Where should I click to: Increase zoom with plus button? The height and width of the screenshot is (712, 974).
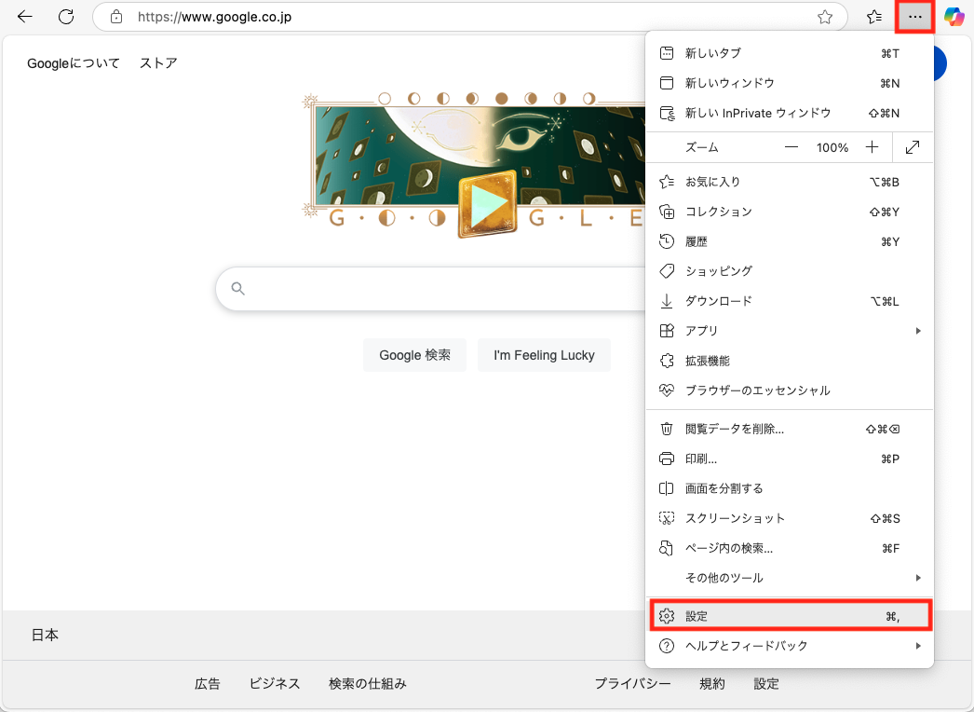(x=873, y=147)
